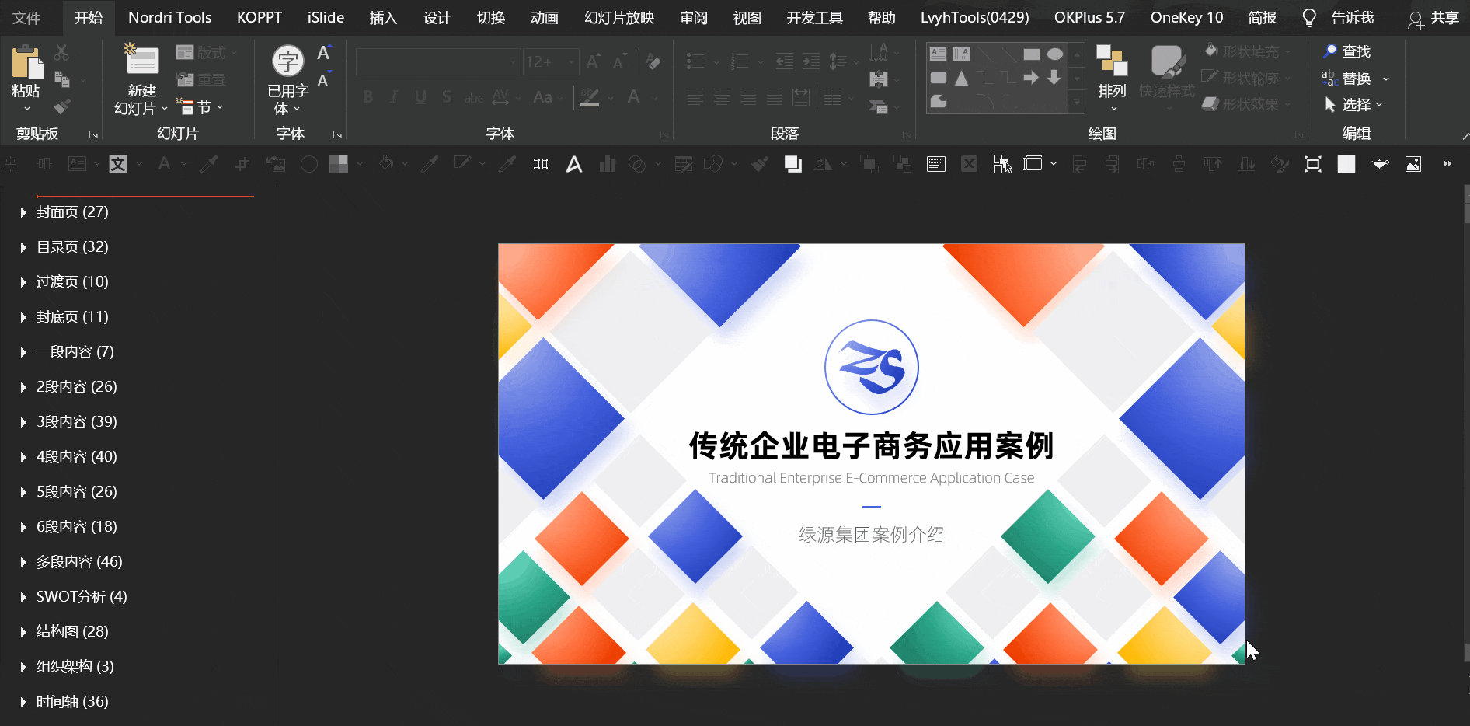Click the magic lamp icon
This screenshot has height=726, width=1470.
coord(1380,164)
